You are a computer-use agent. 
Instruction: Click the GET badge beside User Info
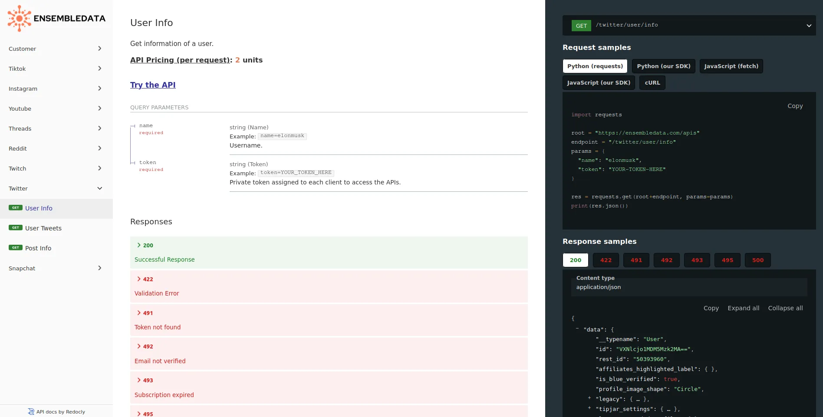(x=16, y=208)
